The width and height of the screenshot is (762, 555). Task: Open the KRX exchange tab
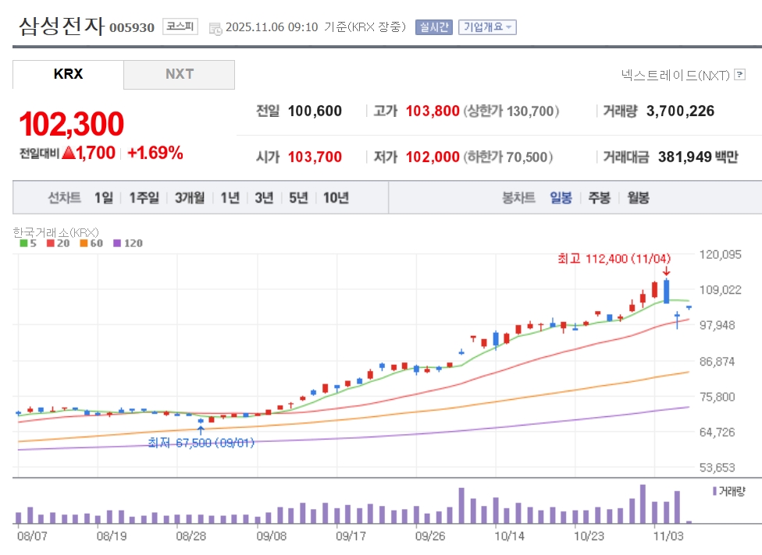click(x=68, y=75)
